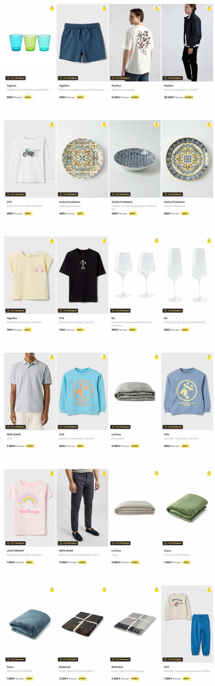Click the yellow mascot badge on Rcr wine glasses
215x686 pixels.
[157, 241]
